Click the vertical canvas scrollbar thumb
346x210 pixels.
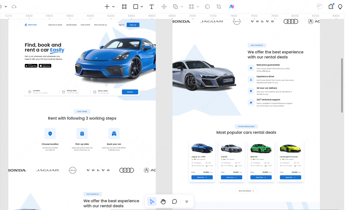coord(342,85)
